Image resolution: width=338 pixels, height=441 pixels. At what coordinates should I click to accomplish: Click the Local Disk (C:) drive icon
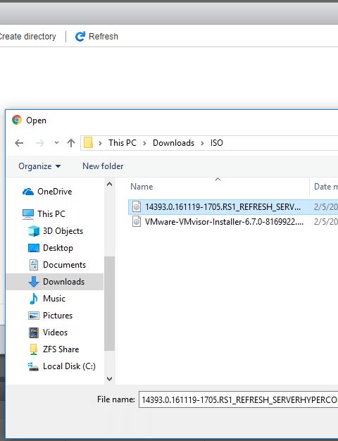[34, 366]
